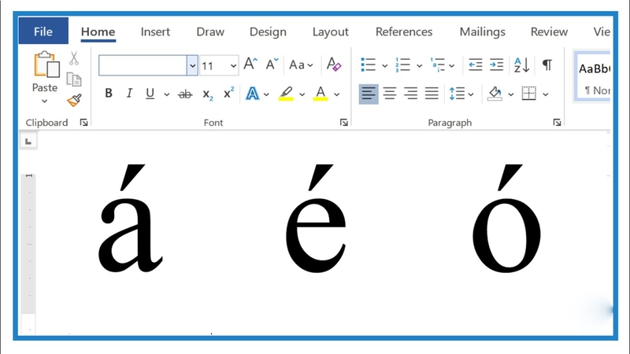Toggle Italic formatting
The height and width of the screenshot is (354, 630).
pos(129,94)
